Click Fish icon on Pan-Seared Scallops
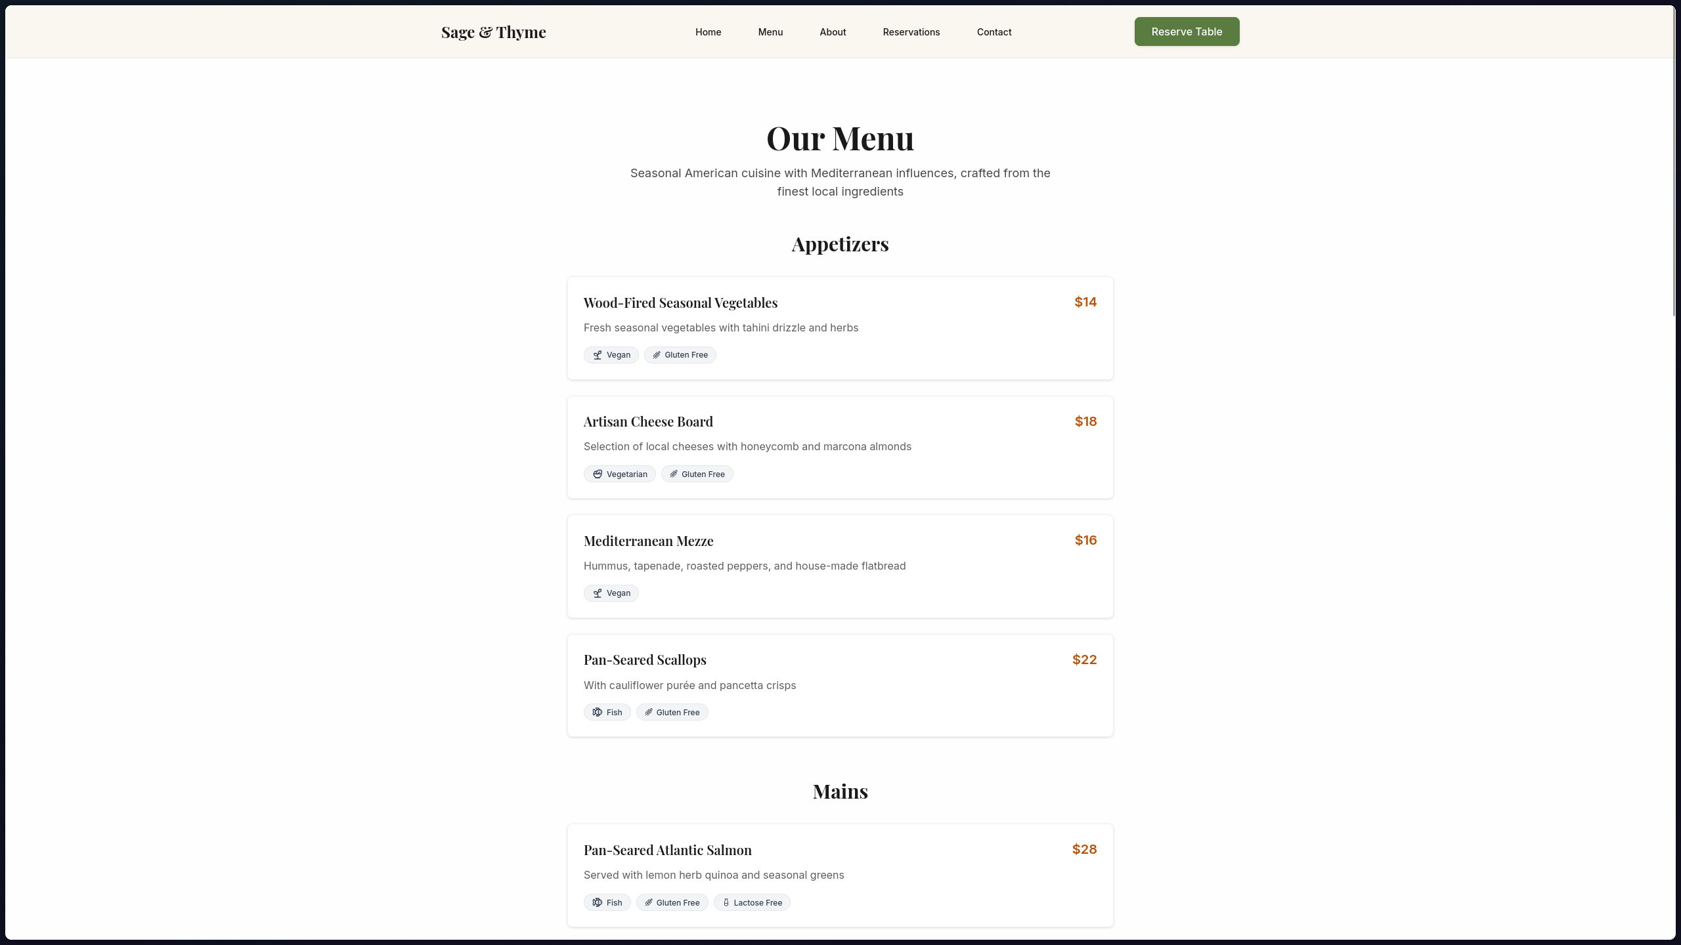 coord(597,712)
